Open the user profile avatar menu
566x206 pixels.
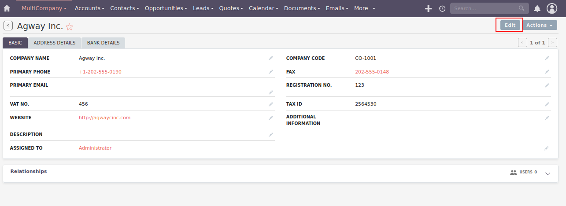(552, 8)
